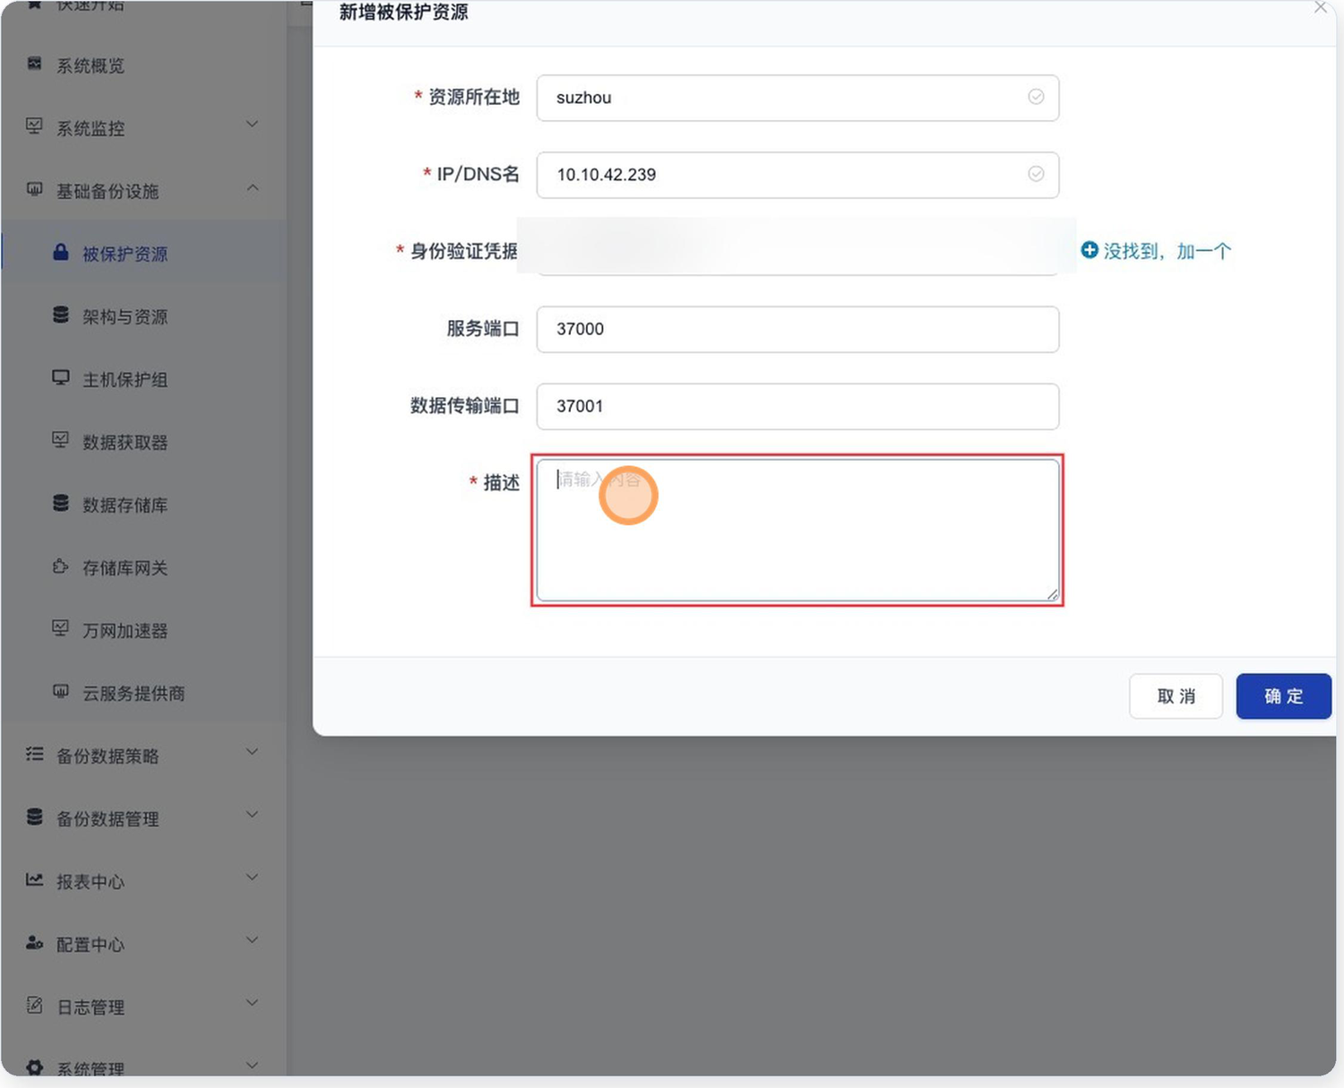The image size is (1344, 1088).
Task: Collapse the 基础备份设施 menu chevron
Action: (x=253, y=187)
